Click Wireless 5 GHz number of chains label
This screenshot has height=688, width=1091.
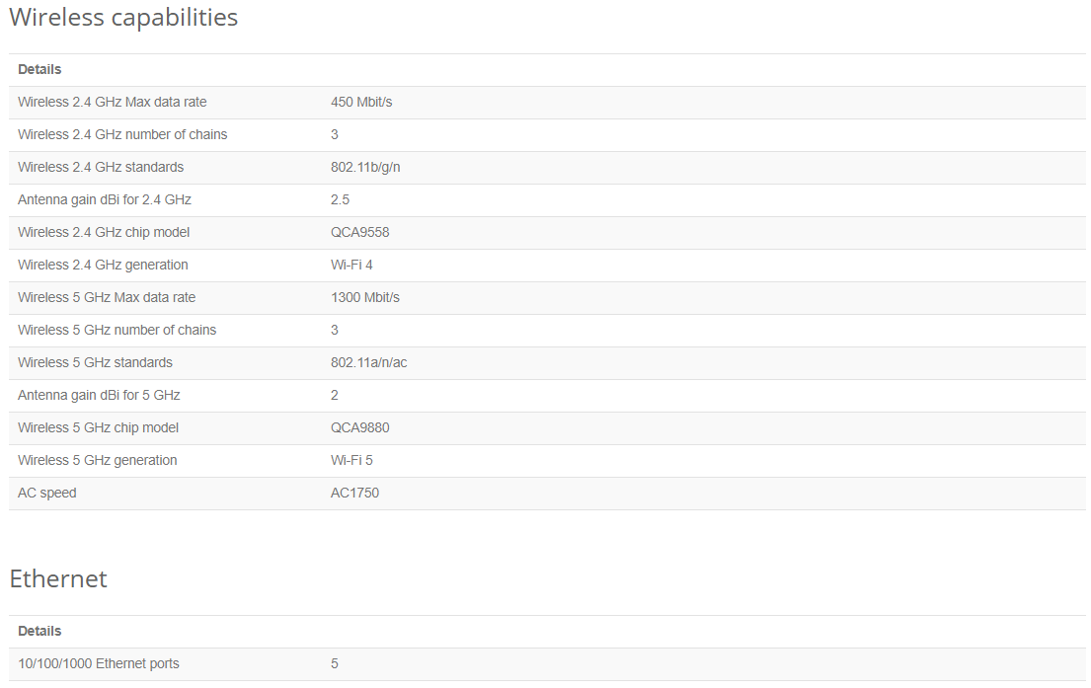point(117,331)
